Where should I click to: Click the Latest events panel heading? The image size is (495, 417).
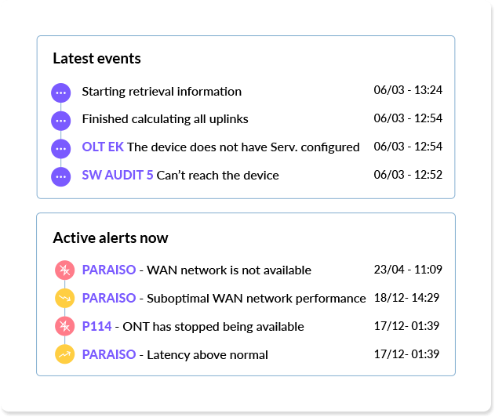point(96,58)
